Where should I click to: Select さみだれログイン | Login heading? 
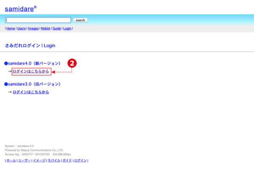30,46
